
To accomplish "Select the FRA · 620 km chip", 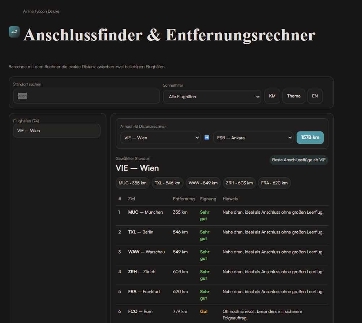I will pyautogui.click(x=274, y=183).
